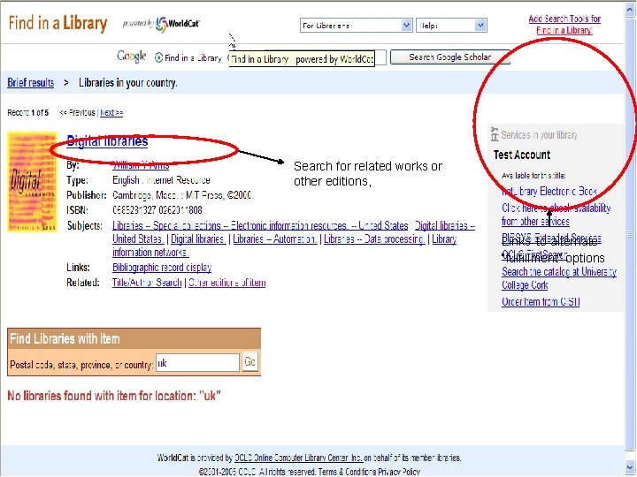Go to the Next record
Screen dimensions: 637x477
(x=111, y=113)
